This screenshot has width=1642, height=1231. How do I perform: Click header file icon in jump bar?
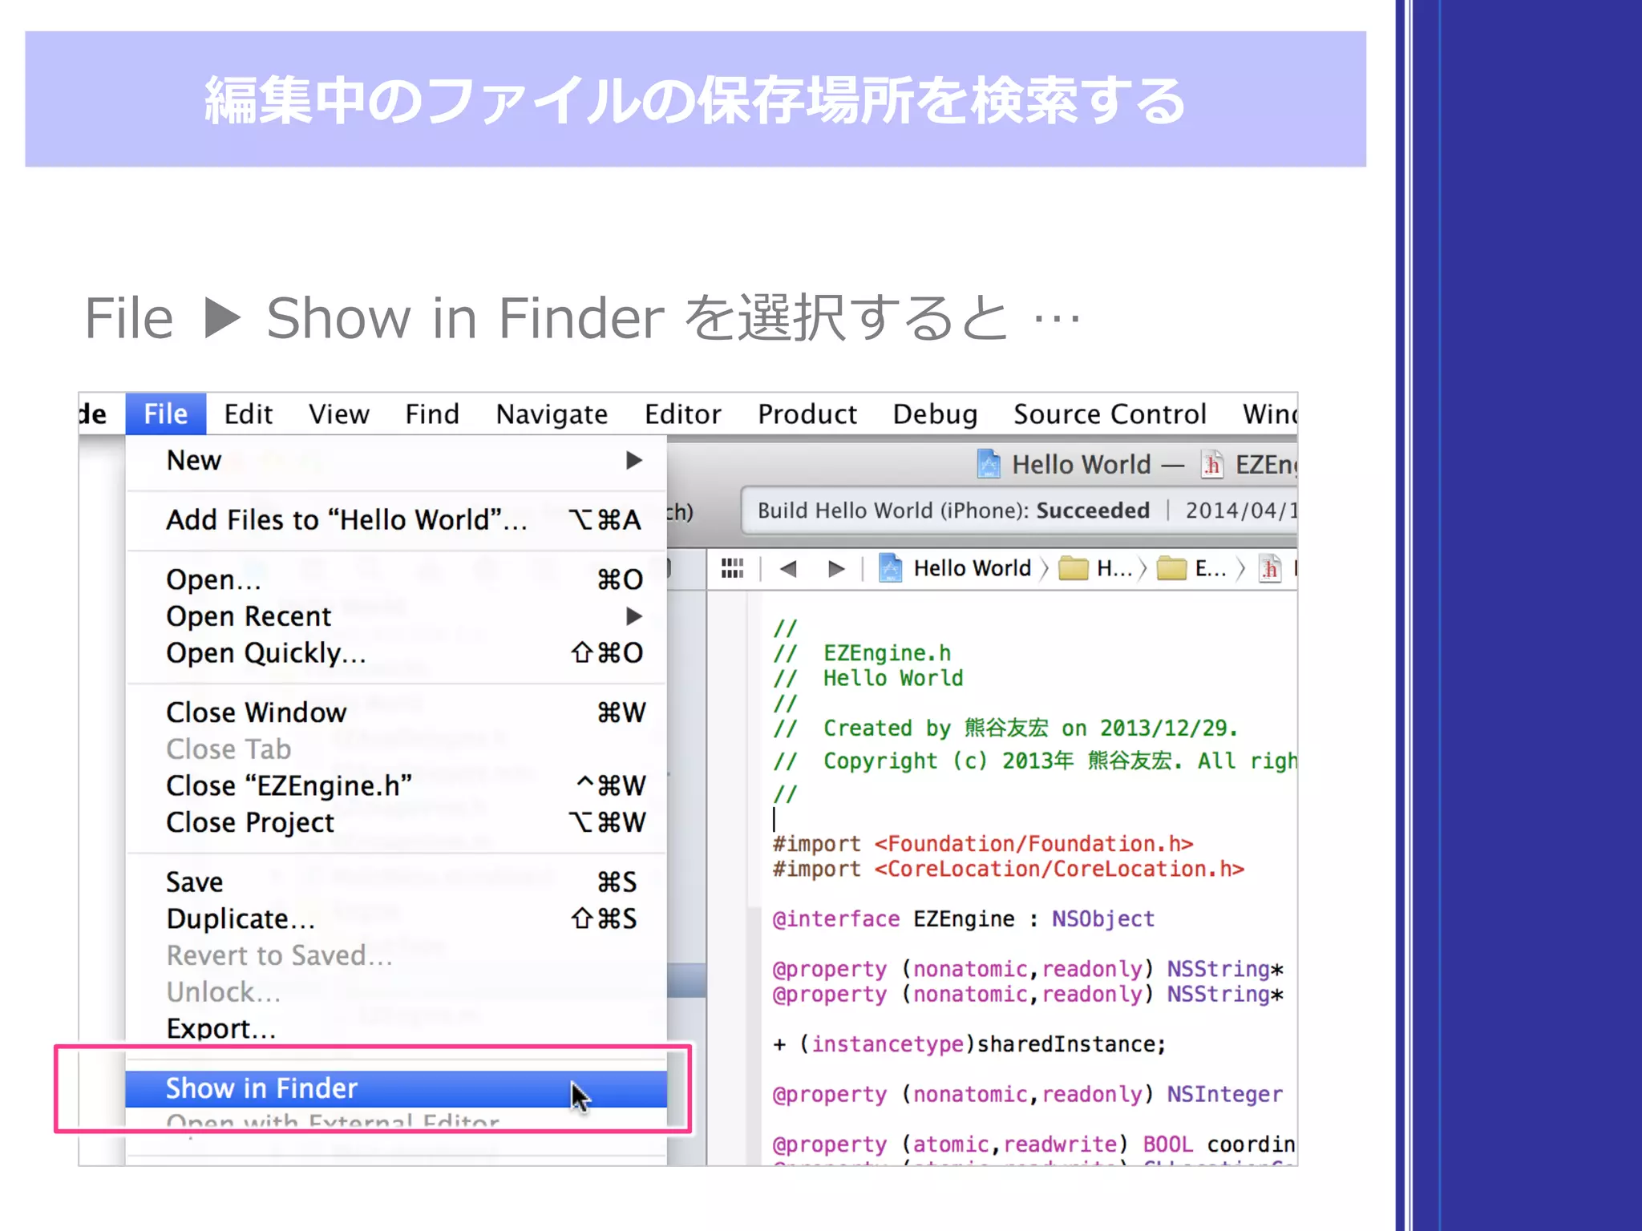[1270, 568]
